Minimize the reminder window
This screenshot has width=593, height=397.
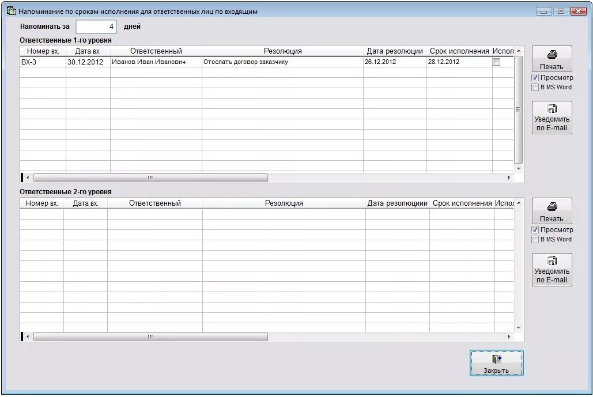[543, 12]
